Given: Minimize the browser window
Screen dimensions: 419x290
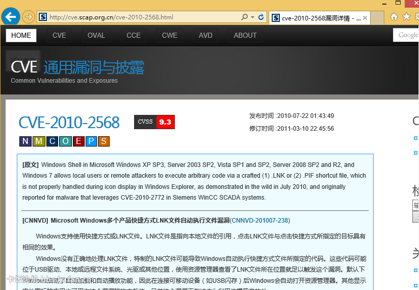Looking at the screenshot, I should click(384, 4).
